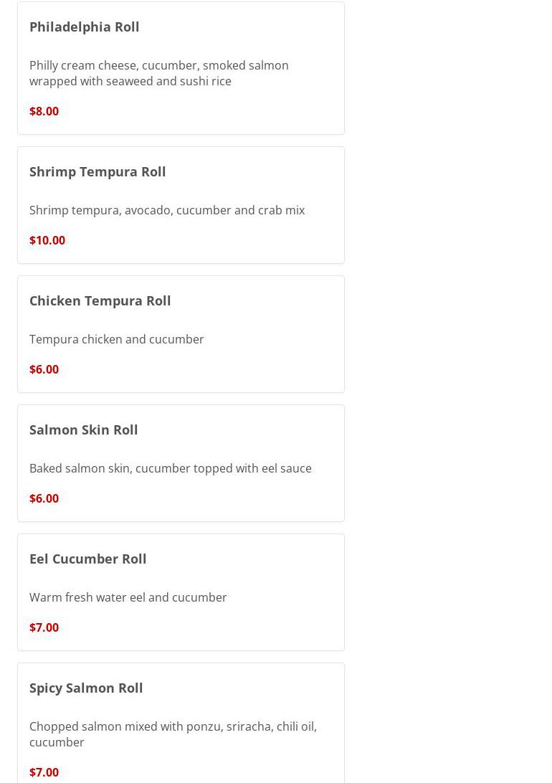
Task: Open the Spicy Salmon Roll title
Action: pos(86,688)
